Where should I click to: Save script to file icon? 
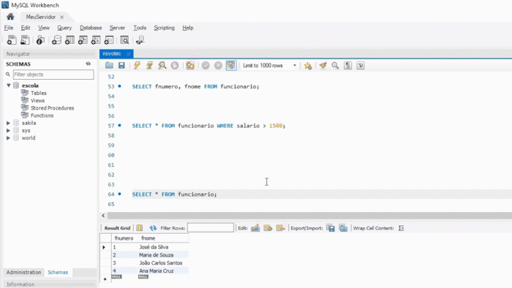121,65
